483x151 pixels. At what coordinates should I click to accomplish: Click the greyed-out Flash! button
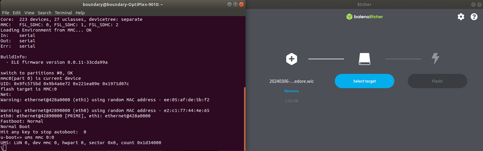pyautogui.click(x=437, y=81)
